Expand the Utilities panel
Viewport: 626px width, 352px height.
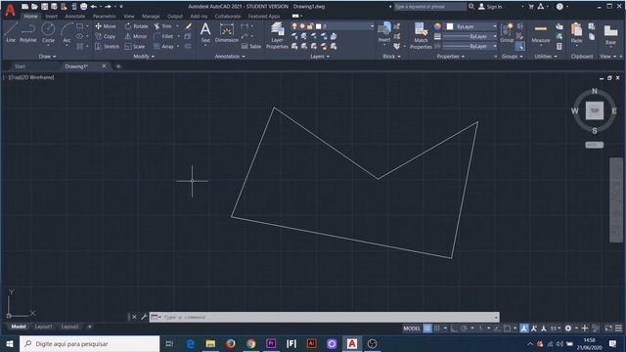point(546,57)
